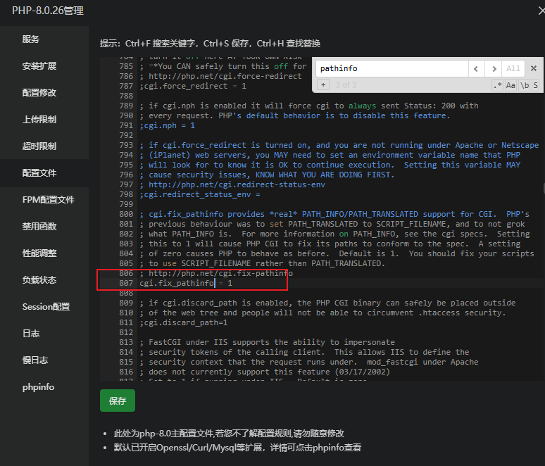Open 慢日志 in sidebar
This screenshot has height=466, width=545.
(35, 360)
